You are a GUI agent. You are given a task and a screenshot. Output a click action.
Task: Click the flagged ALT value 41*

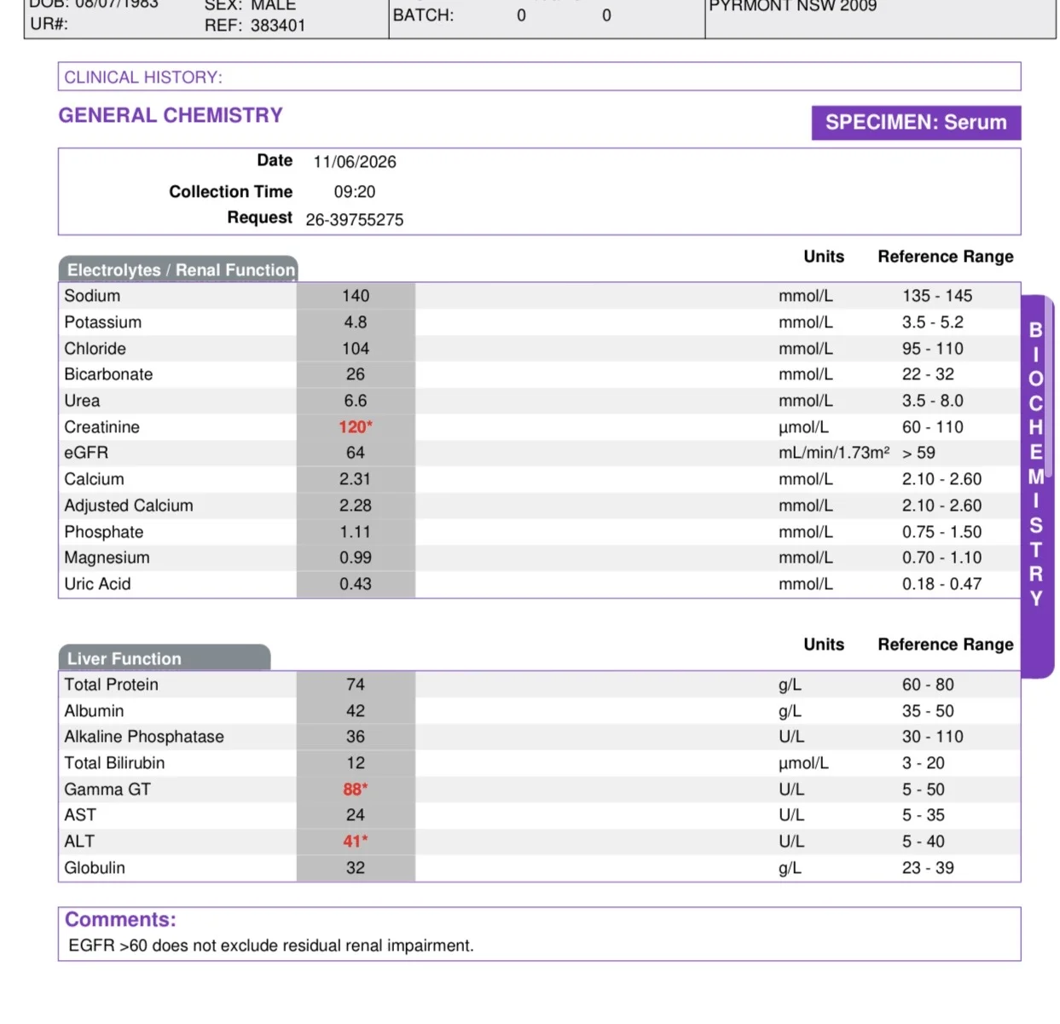click(356, 842)
